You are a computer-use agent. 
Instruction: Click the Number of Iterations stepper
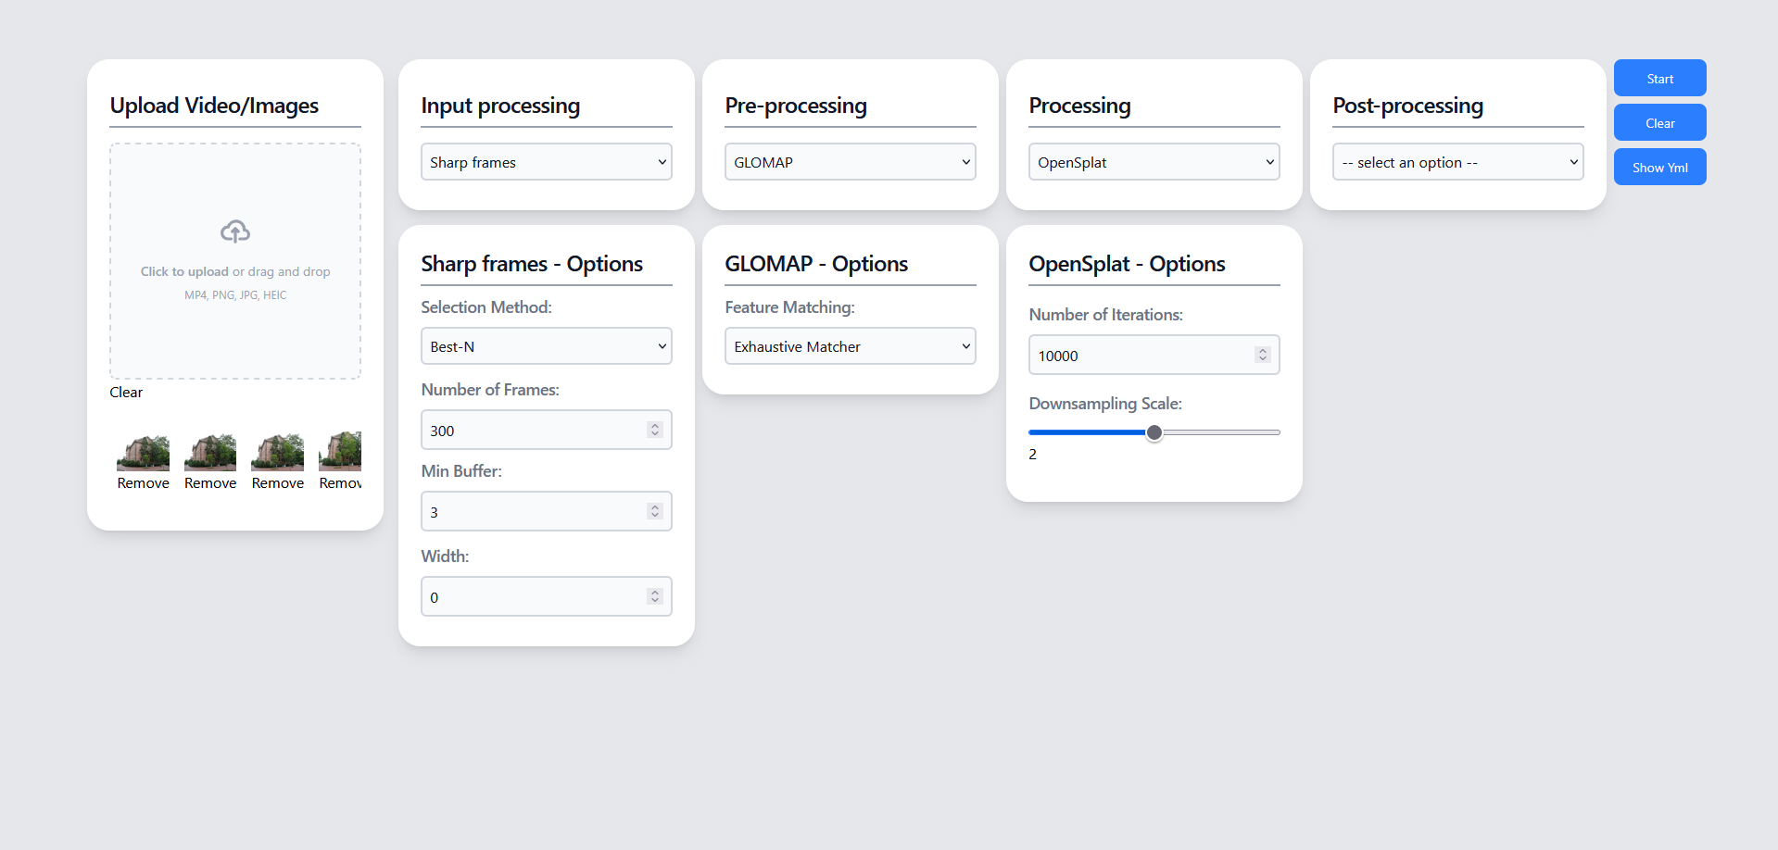tap(1262, 355)
